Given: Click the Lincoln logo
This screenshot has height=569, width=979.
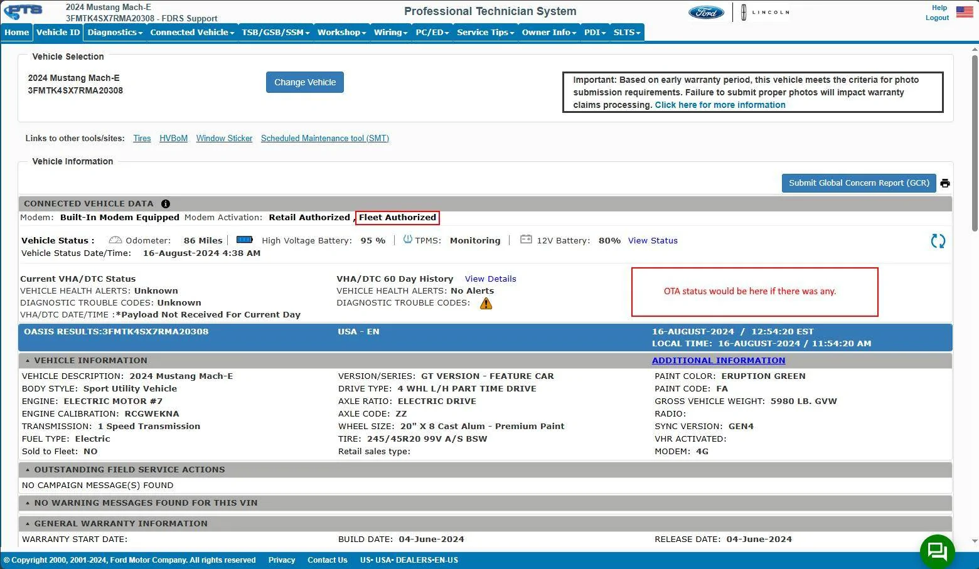Looking at the screenshot, I should [x=765, y=13].
